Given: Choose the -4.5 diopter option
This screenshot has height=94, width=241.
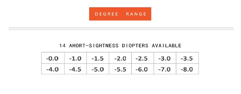Looking at the screenshot, I should pos(75,69).
